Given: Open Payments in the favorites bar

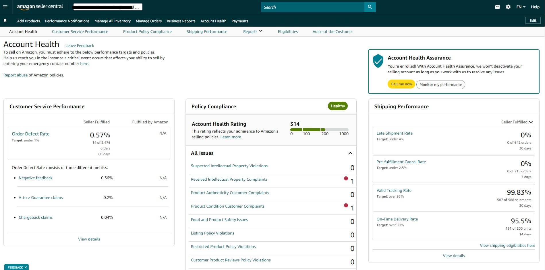Looking at the screenshot, I should click(x=240, y=21).
